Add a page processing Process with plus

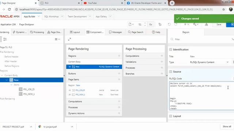pos(162,68)
